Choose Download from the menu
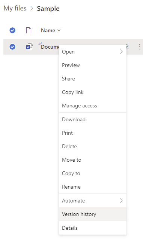Viewport: 143px width, 241px height. click(x=93, y=119)
